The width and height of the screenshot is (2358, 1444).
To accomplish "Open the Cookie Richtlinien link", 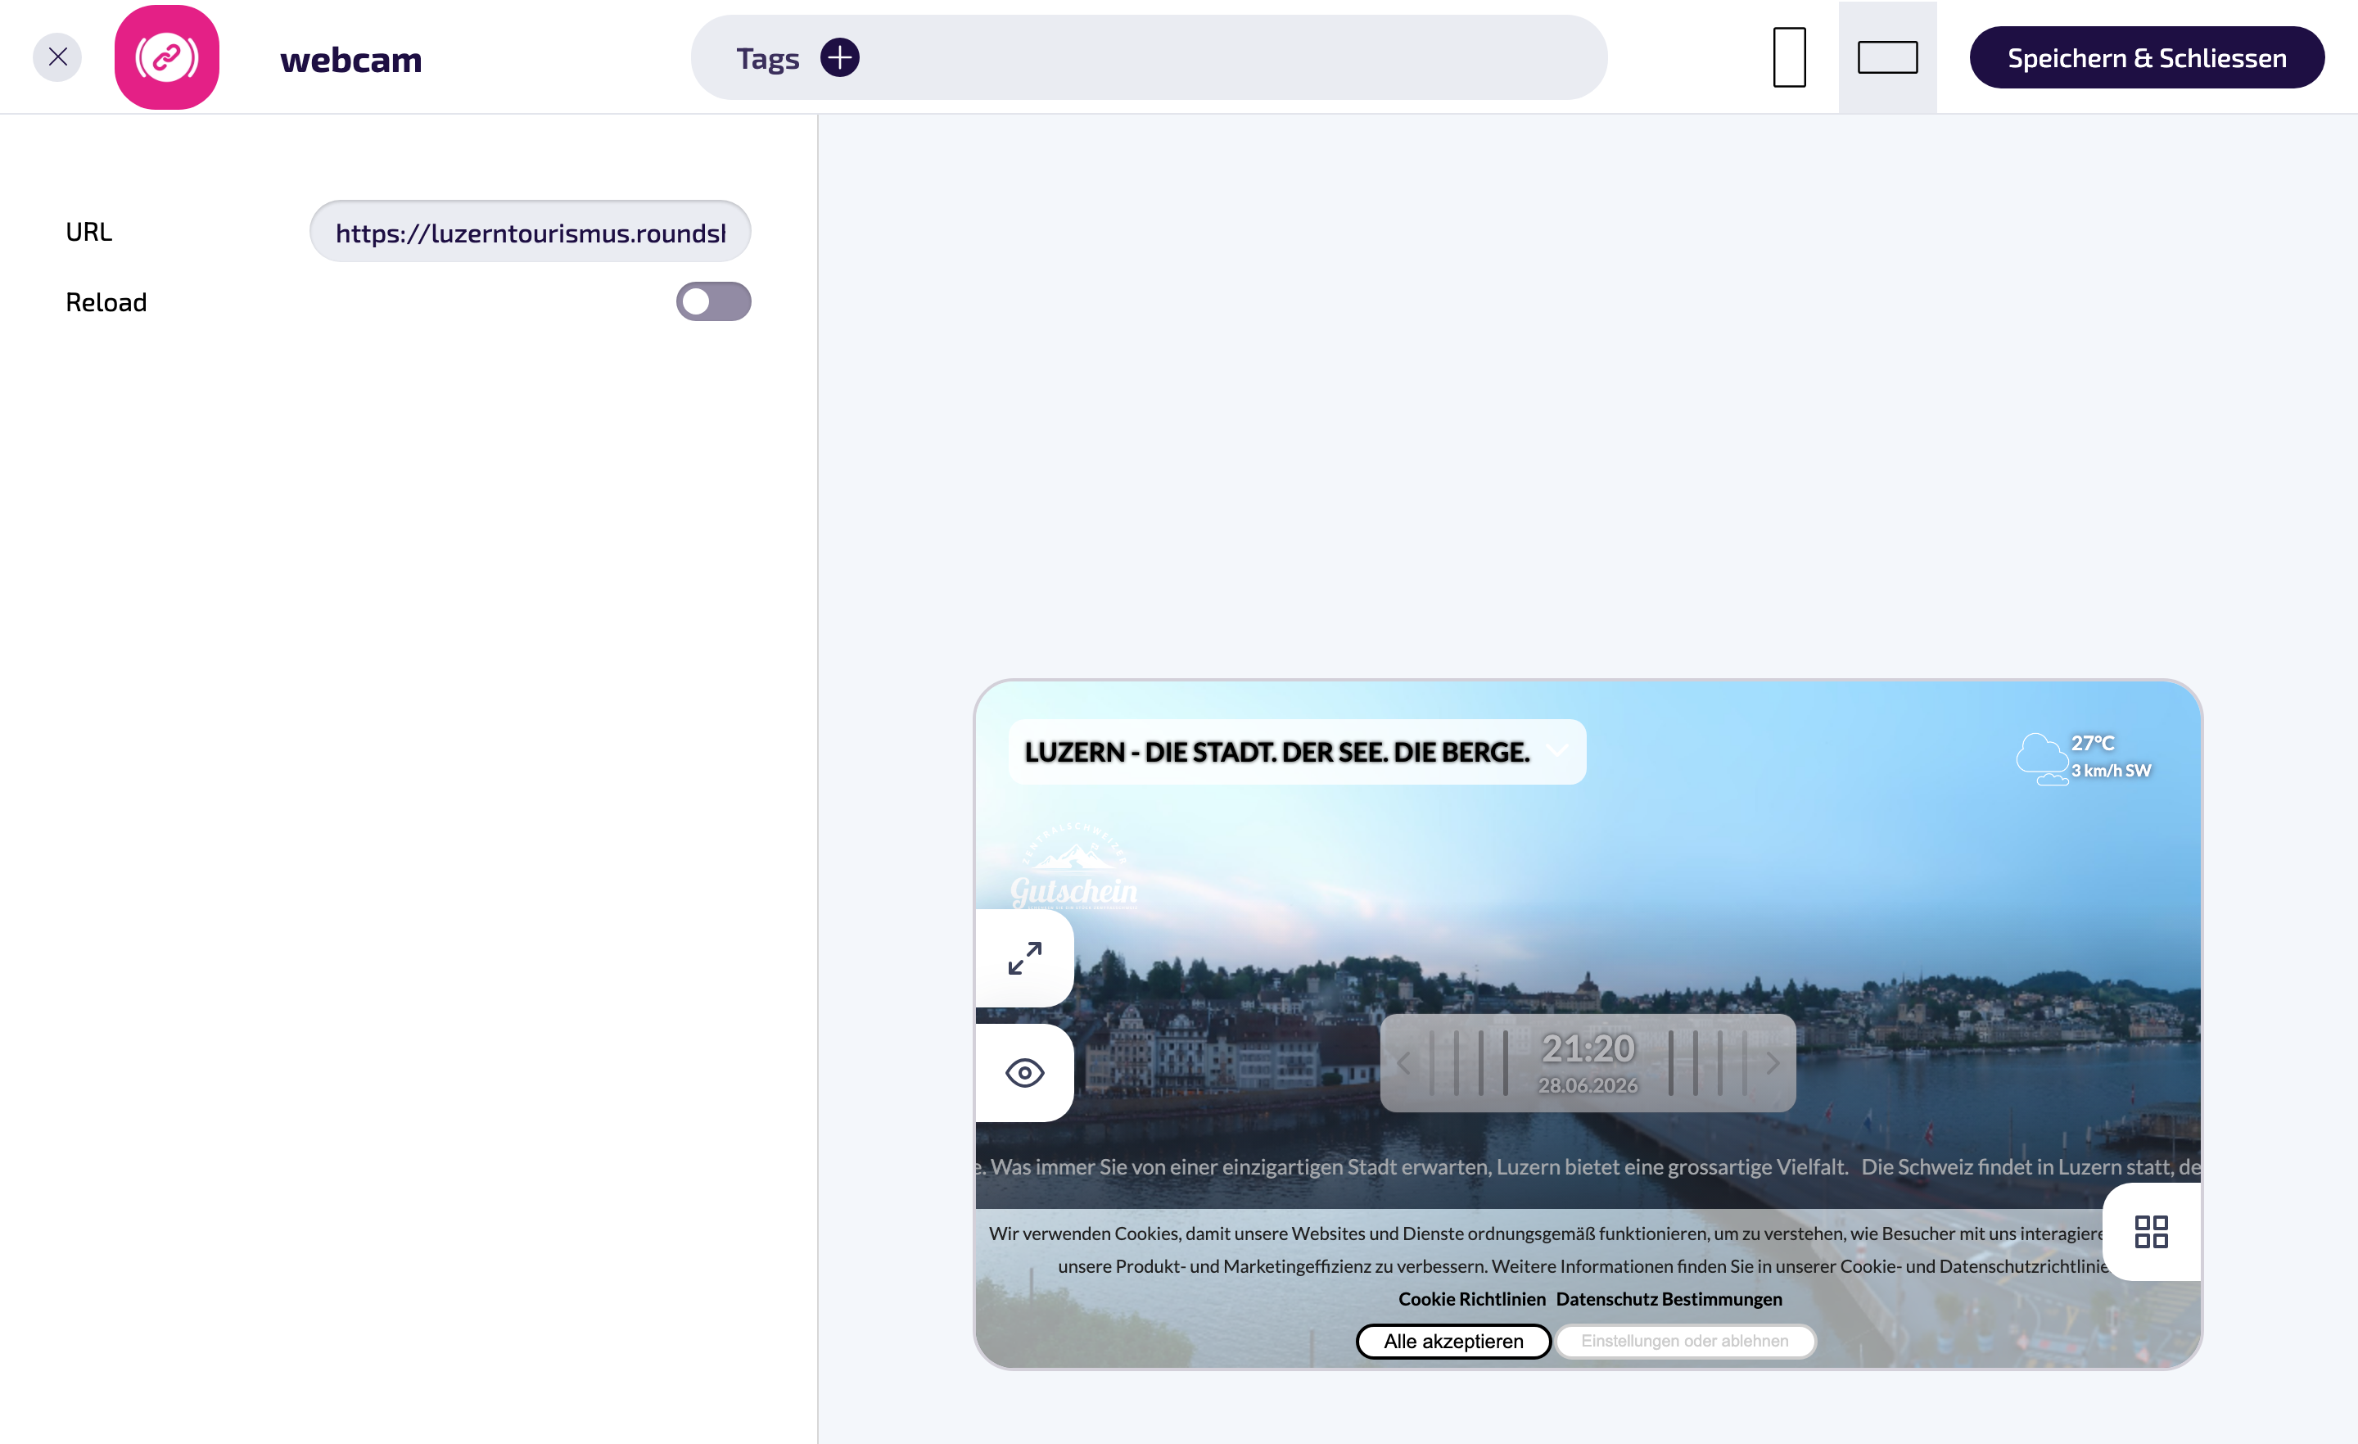I will coord(1472,1298).
